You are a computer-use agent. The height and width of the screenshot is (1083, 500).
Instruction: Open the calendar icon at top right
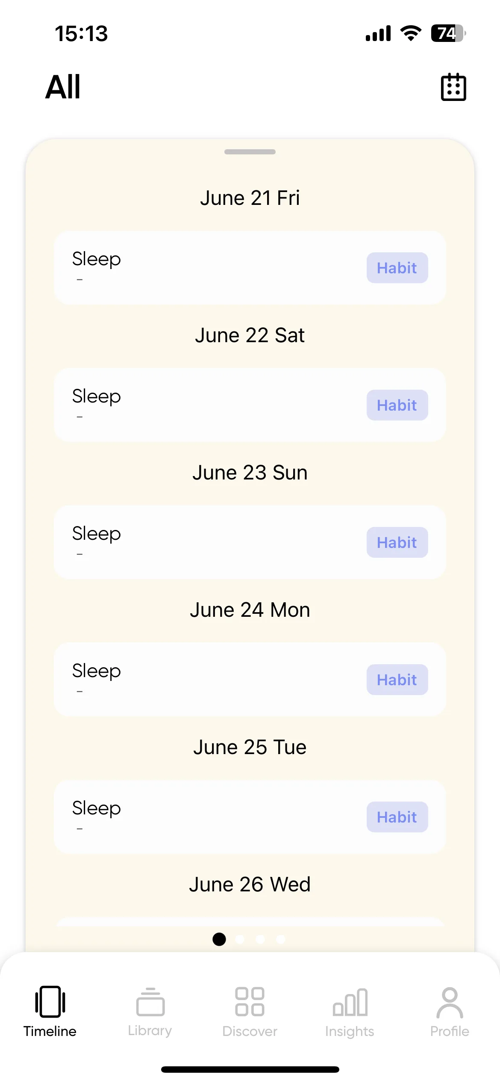point(453,87)
